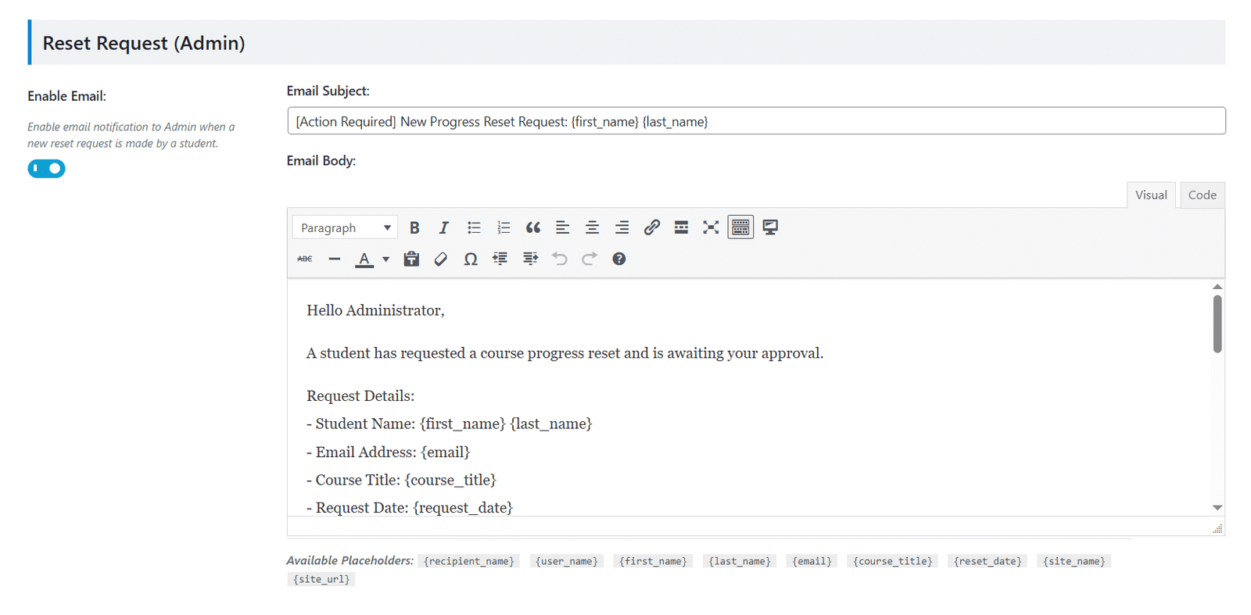Clear formatting with the eraser icon
Viewport: 1251px width, 615px height.
point(441,259)
